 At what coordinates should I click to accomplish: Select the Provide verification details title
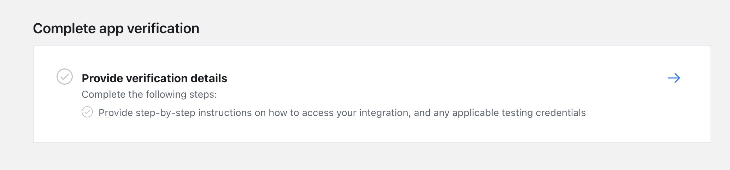[x=154, y=78]
